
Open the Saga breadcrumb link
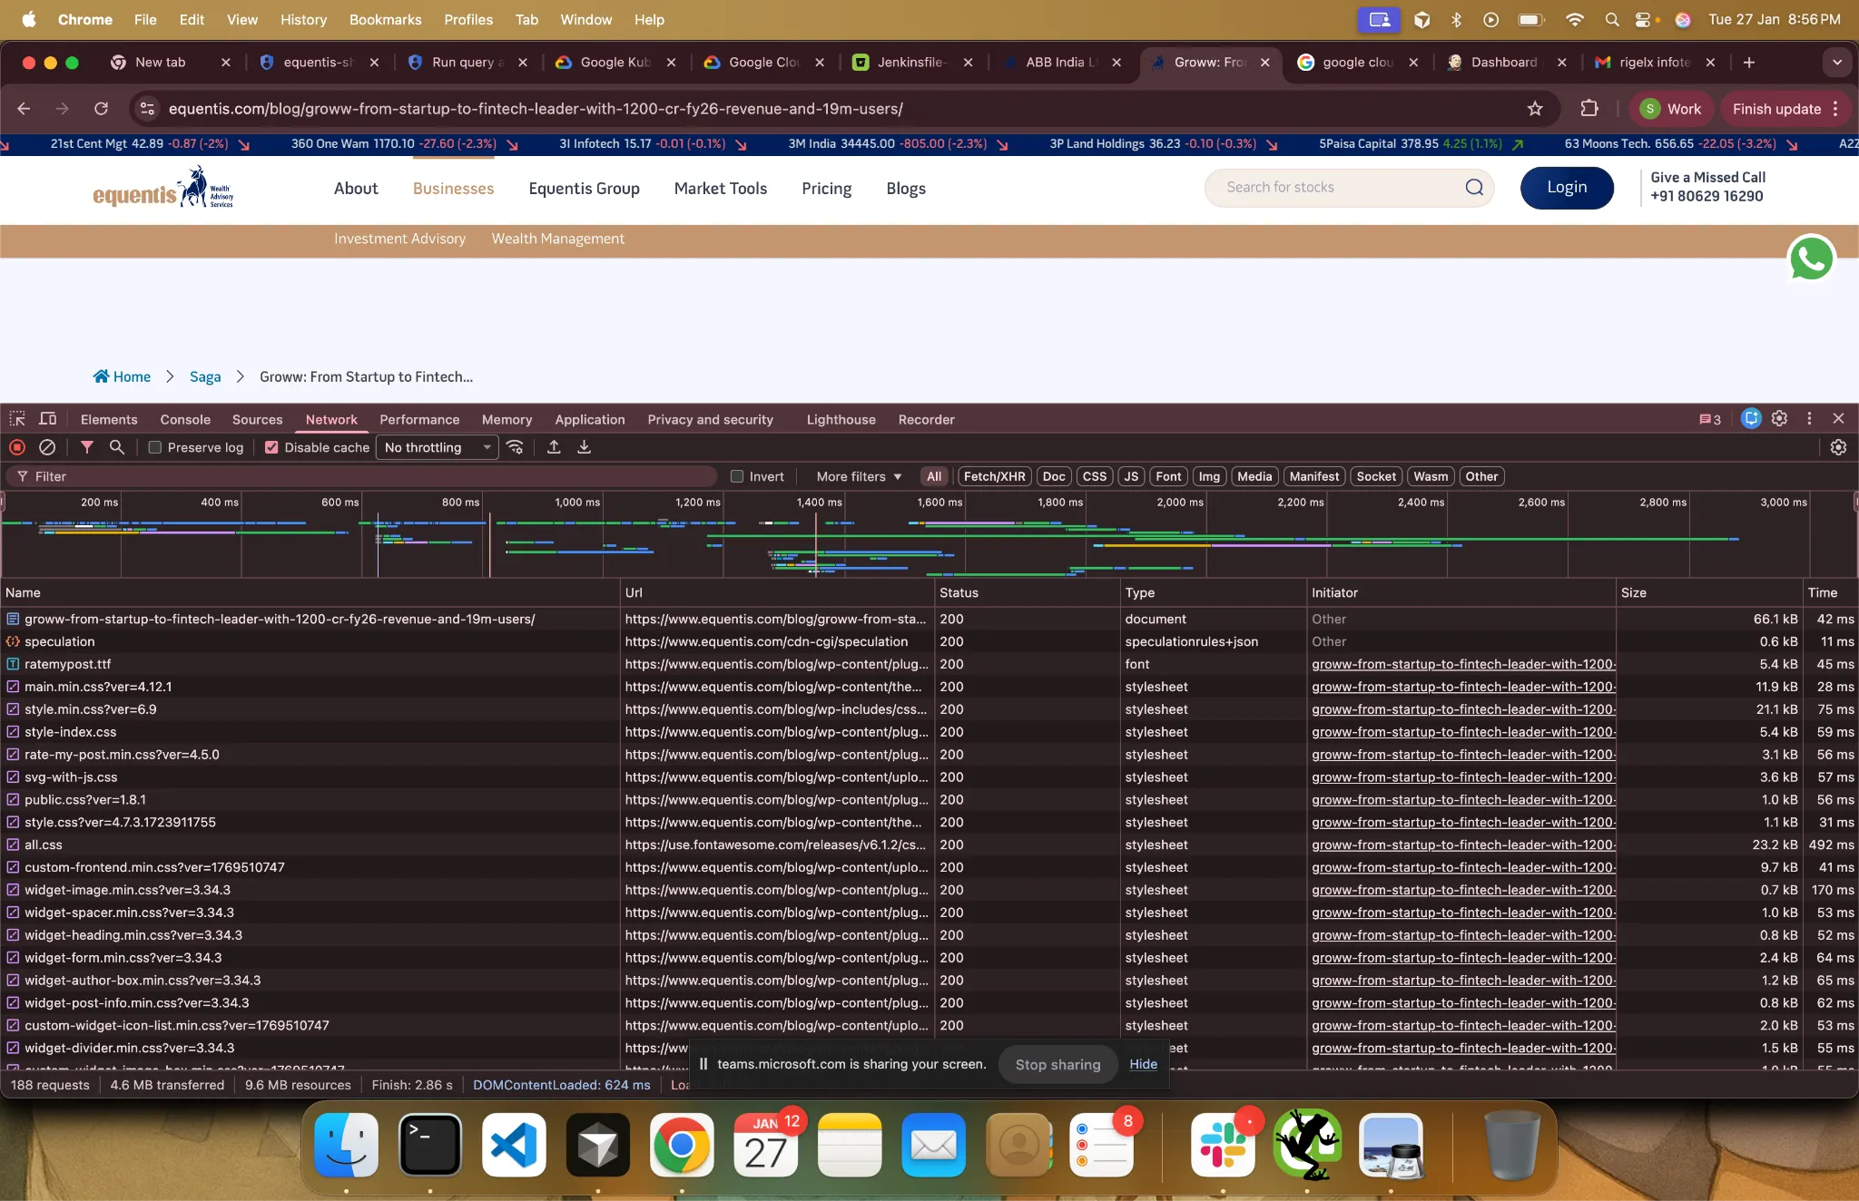click(205, 376)
